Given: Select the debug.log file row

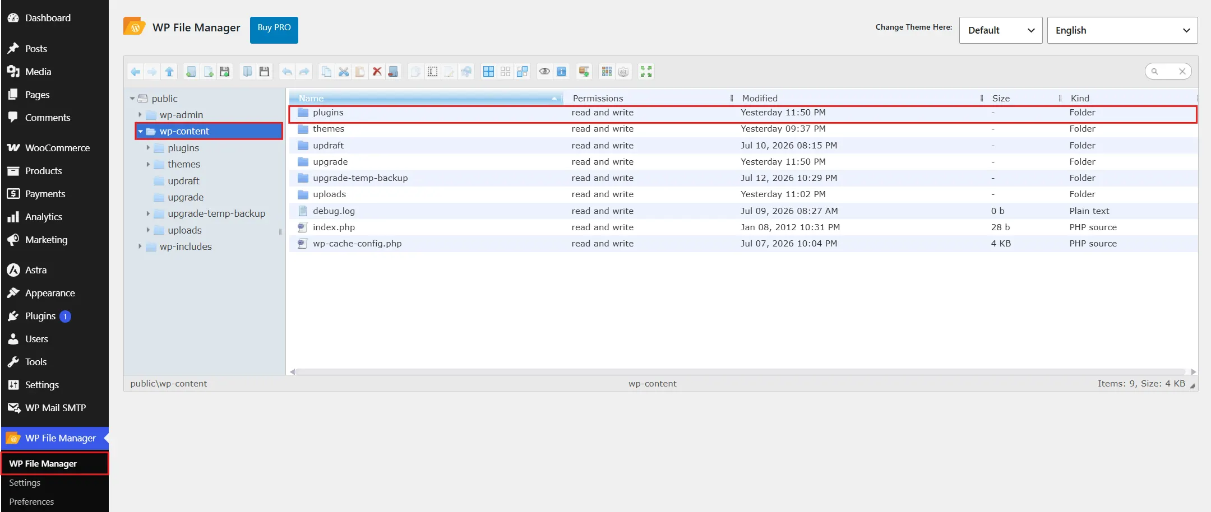Looking at the screenshot, I should [x=743, y=211].
